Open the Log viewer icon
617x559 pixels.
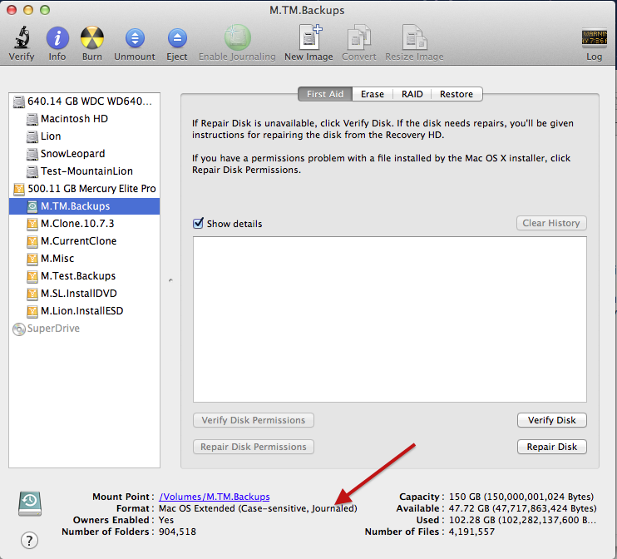pos(595,38)
